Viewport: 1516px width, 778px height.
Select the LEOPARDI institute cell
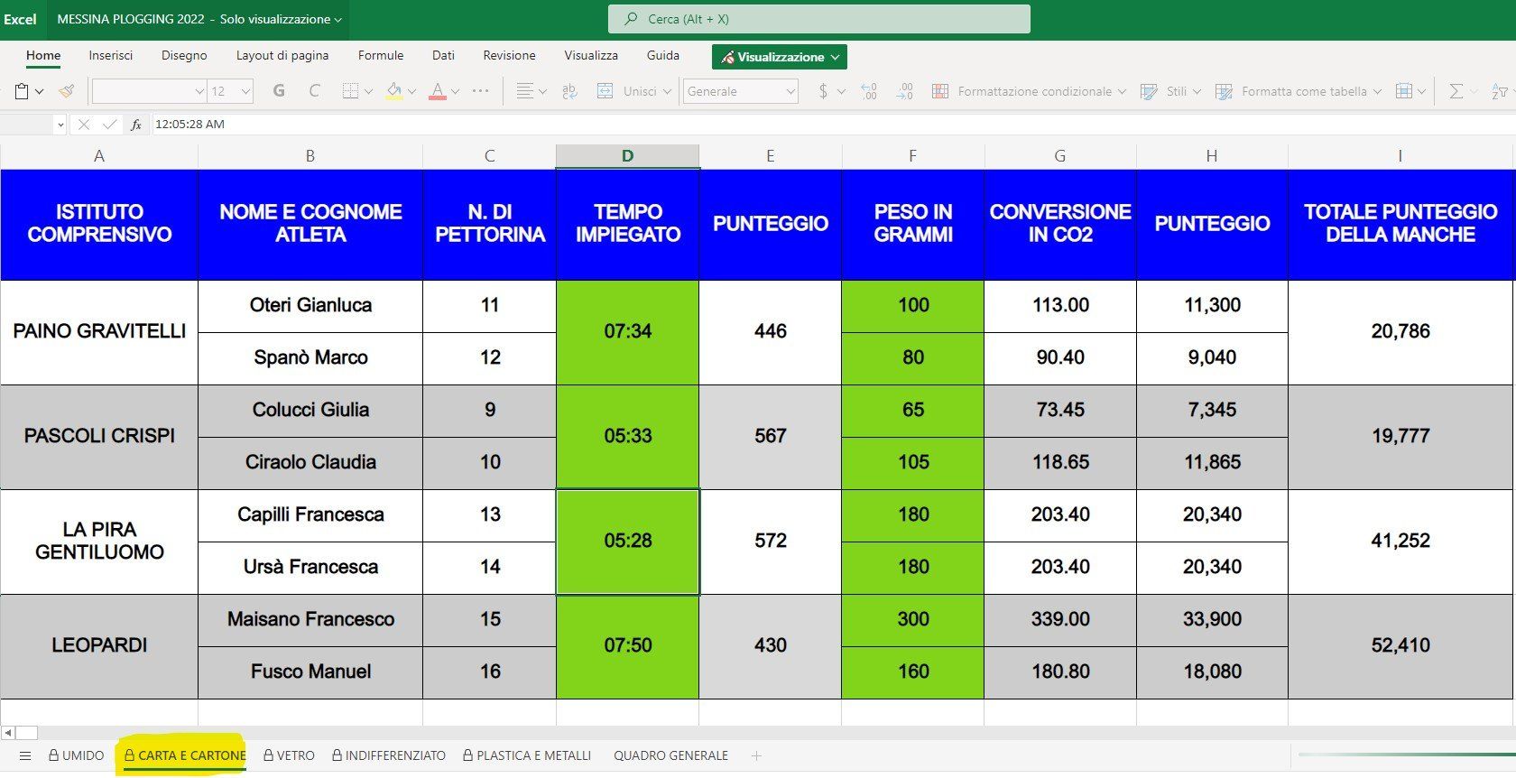pyautogui.click(x=99, y=646)
